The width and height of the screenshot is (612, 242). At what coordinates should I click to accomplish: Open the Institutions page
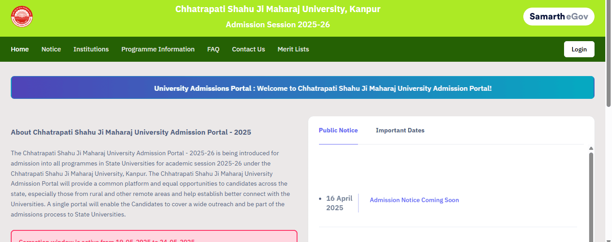point(91,49)
